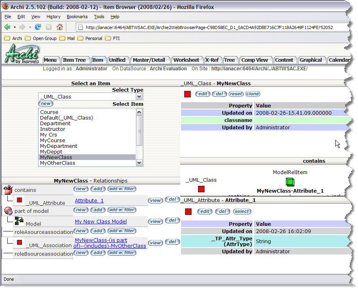Image resolution: width=358 pixels, height=288 pixels.
Task: Click the clone button for MyNewClass
Action: (252, 94)
